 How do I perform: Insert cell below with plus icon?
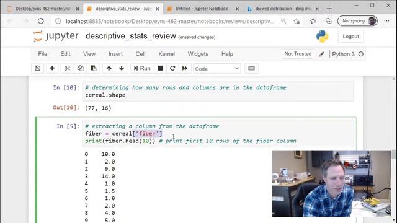coord(52,68)
